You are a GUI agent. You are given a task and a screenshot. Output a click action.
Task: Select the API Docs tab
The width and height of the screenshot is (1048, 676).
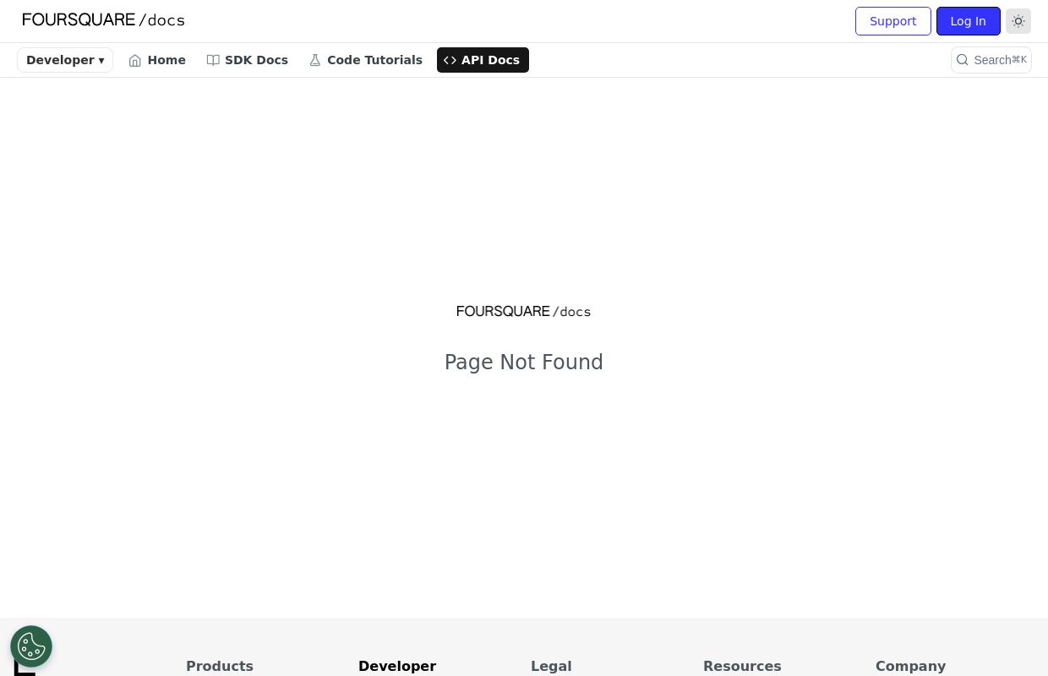tap(483, 60)
